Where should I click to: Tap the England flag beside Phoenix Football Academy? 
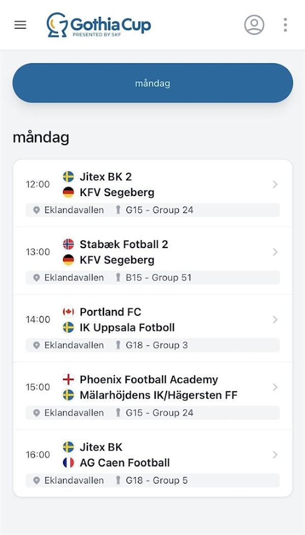68,380
